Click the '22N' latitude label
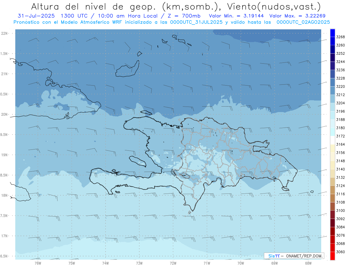 [x=4, y=33]
